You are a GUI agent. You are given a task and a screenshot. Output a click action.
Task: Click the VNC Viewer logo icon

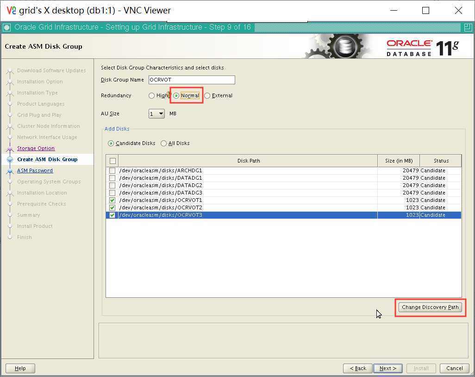pos(11,10)
